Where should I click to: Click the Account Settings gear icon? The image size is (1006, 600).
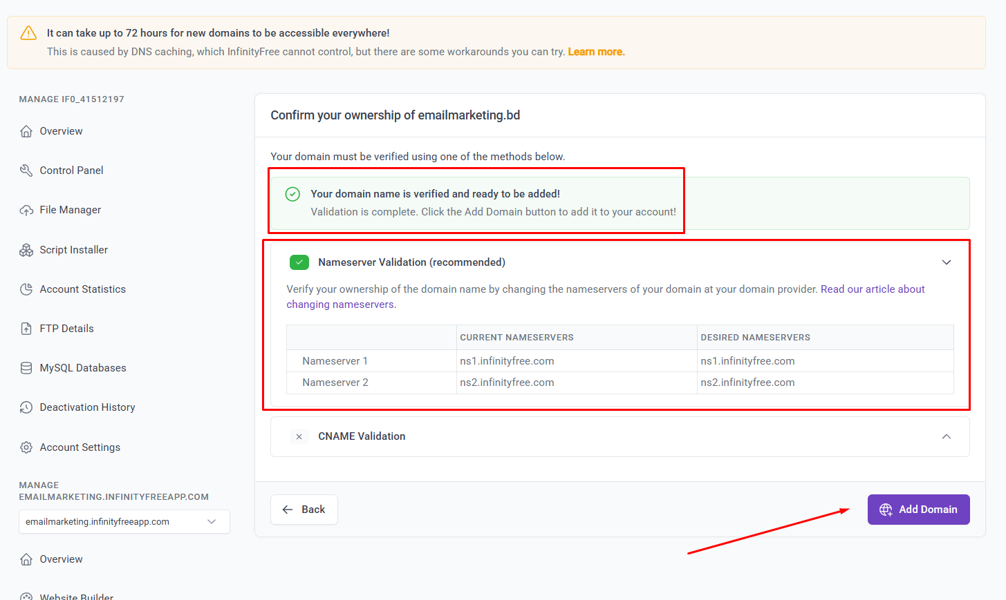tap(26, 447)
